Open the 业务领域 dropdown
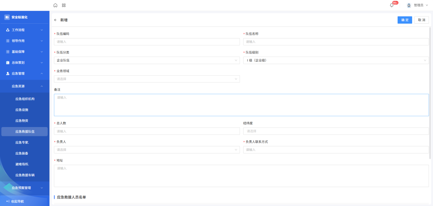This screenshot has width=433, height=206. [x=147, y=79]
